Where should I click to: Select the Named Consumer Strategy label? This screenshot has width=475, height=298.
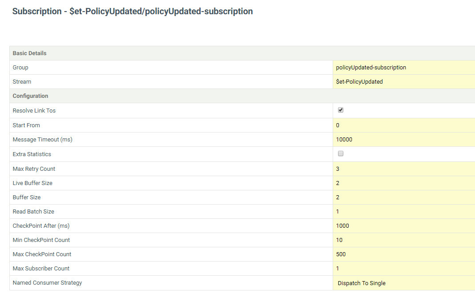point(47,282)
